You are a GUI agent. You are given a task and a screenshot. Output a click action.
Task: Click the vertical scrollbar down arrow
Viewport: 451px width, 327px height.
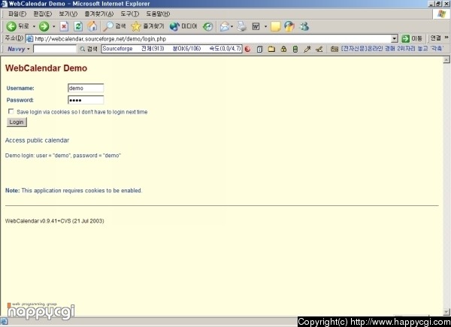(x=446, y=312)
